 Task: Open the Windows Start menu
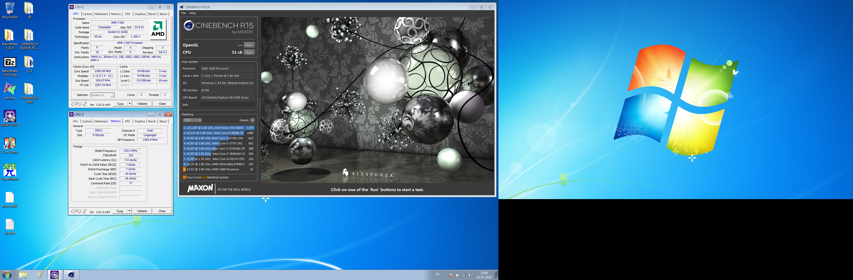coord(7,275)
